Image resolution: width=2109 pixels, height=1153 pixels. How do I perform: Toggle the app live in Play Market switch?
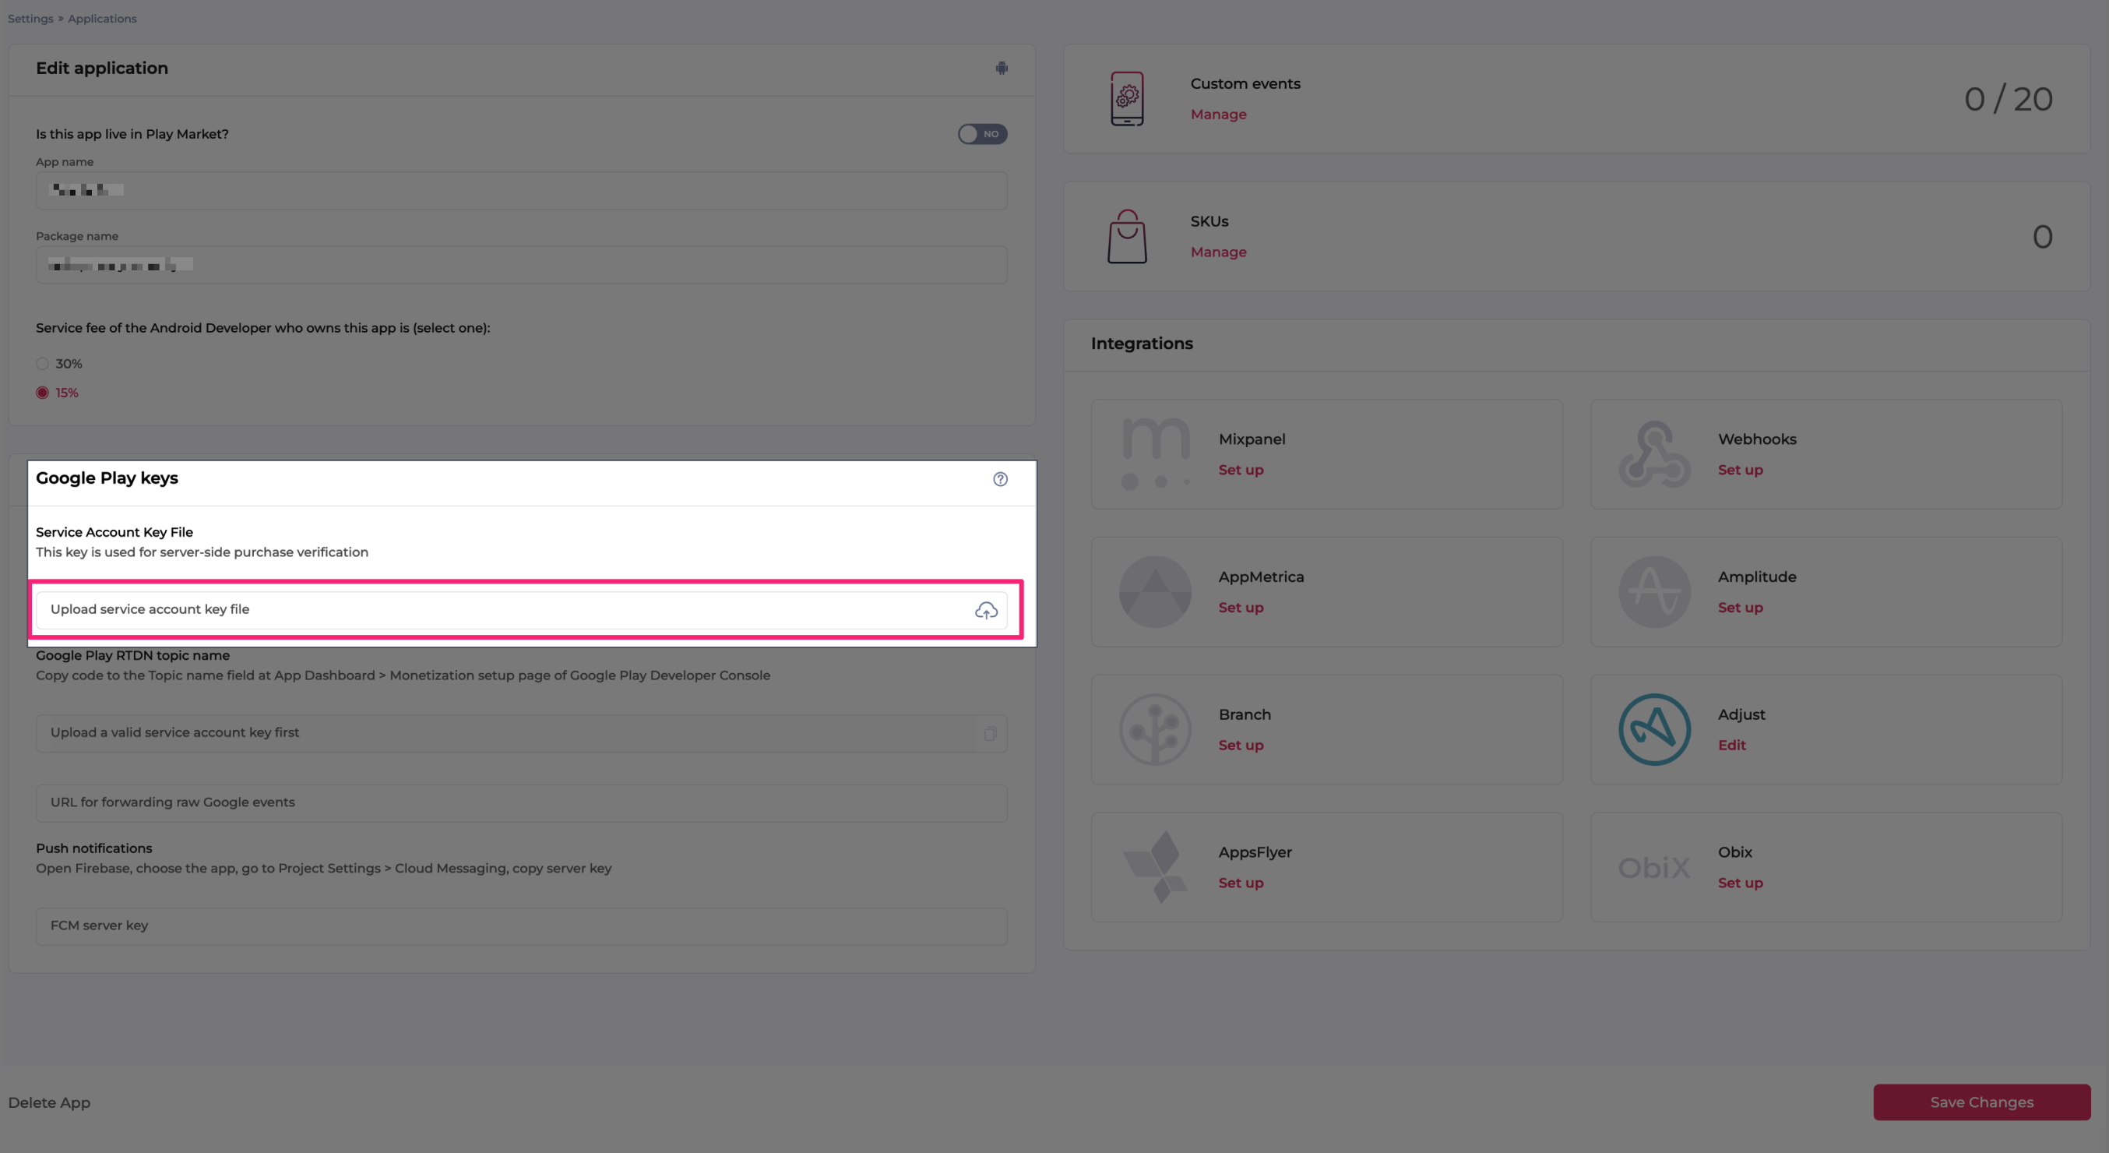pos(981,133)
